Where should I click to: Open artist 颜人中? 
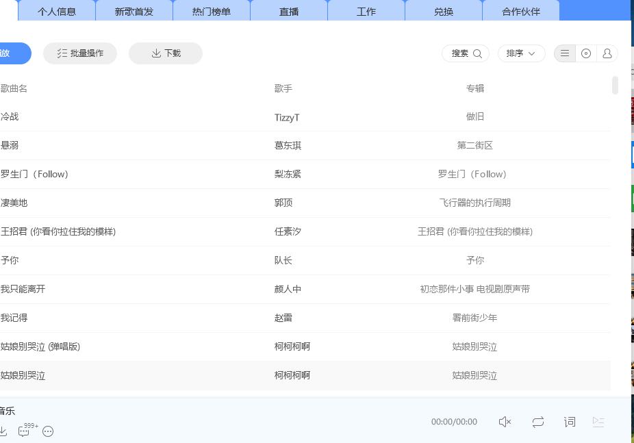[288, 289]
